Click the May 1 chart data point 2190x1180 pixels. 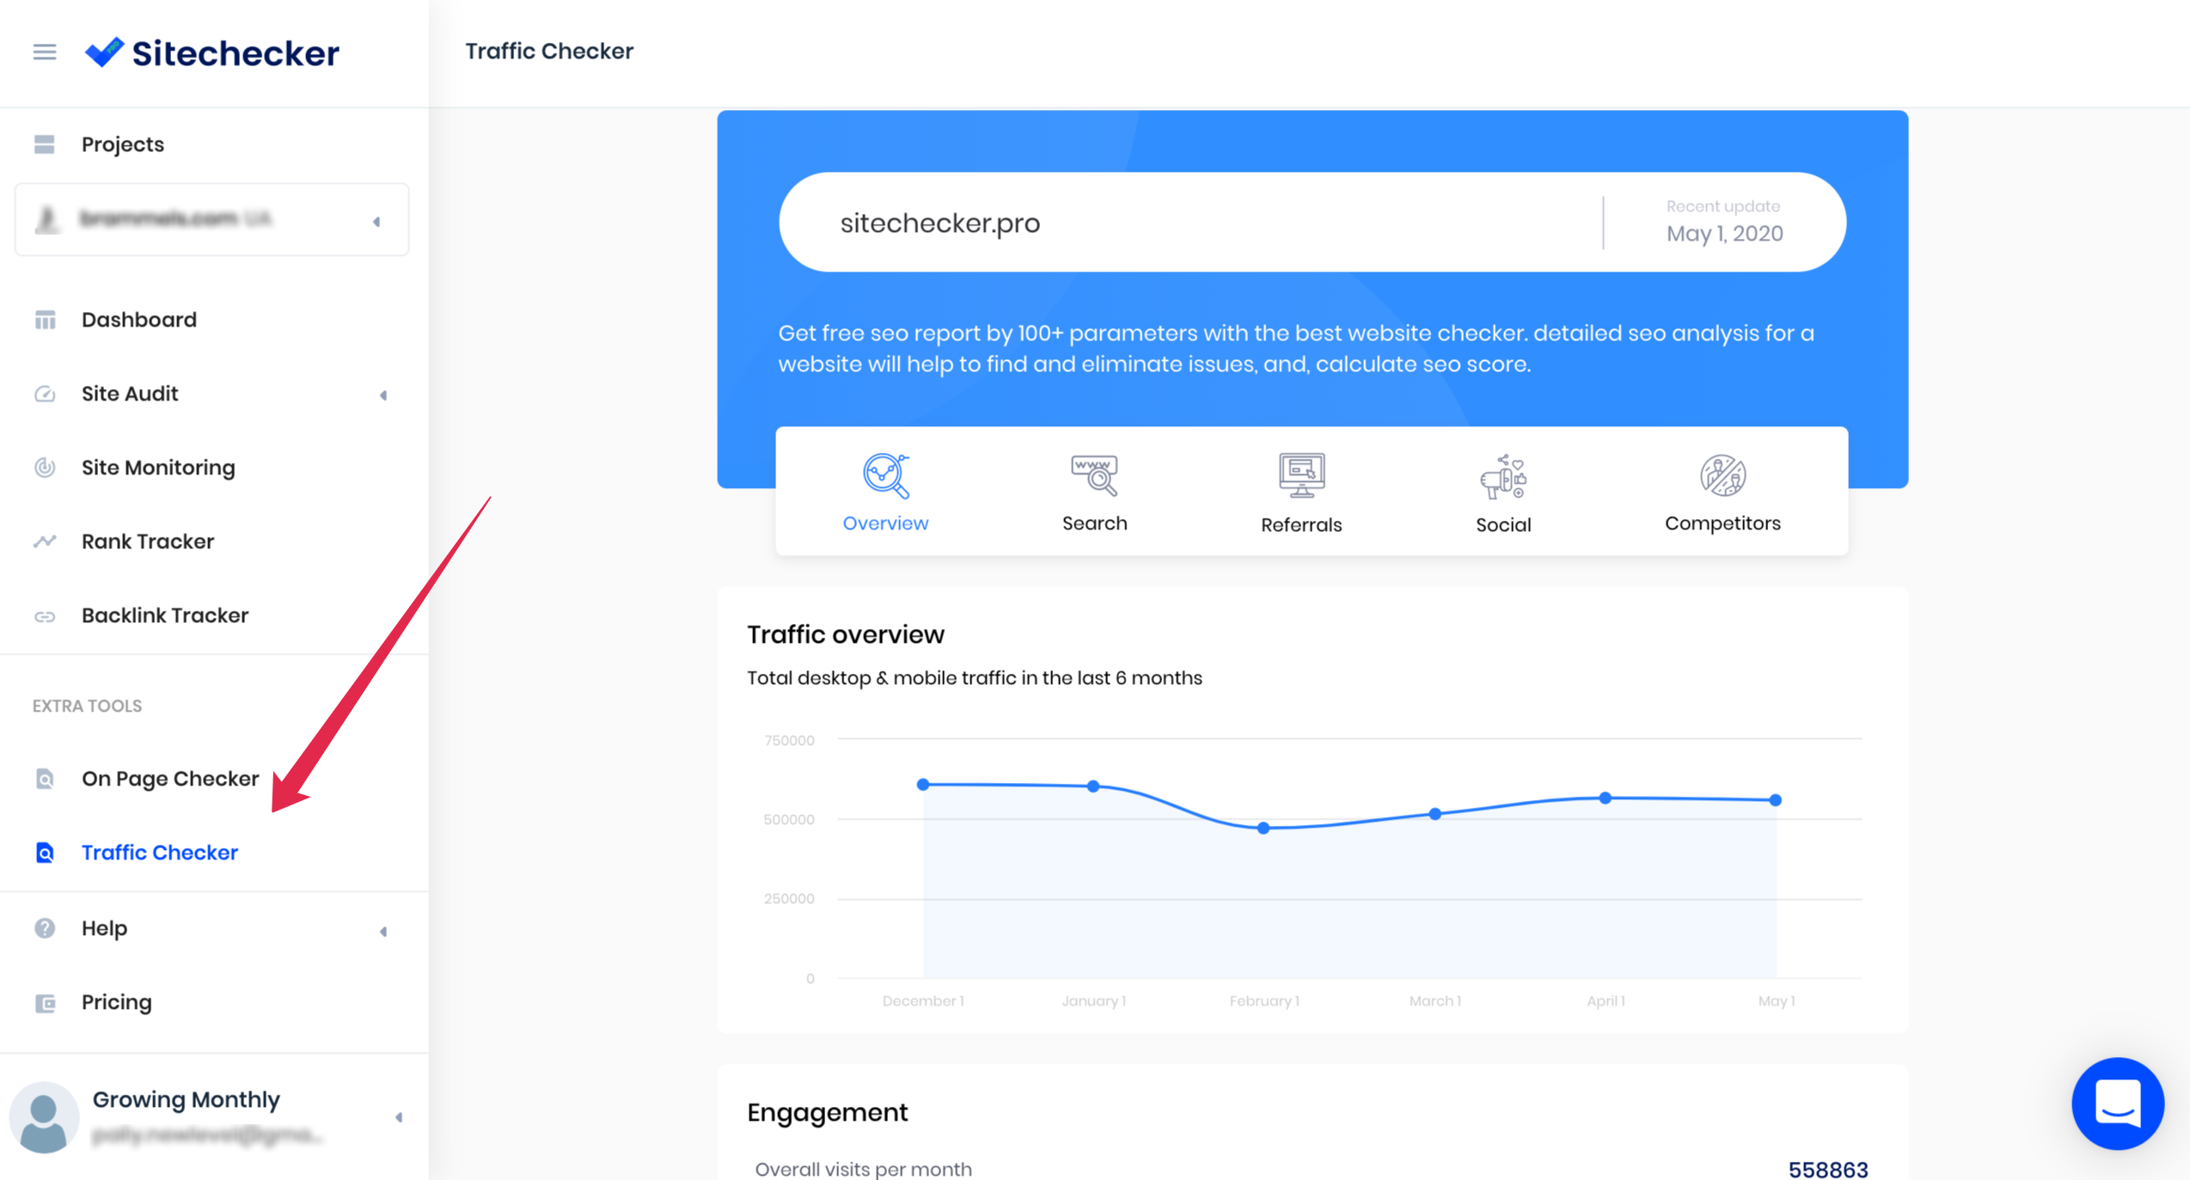(x=1776, y=799)
